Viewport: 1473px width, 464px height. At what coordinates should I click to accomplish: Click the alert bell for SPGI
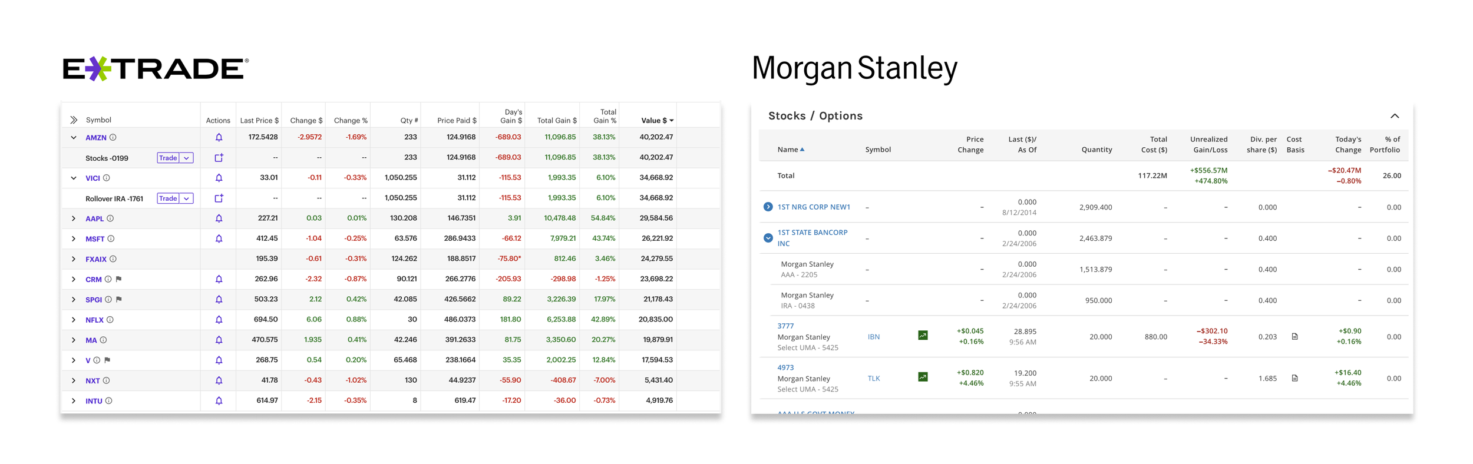click(219, 299)
